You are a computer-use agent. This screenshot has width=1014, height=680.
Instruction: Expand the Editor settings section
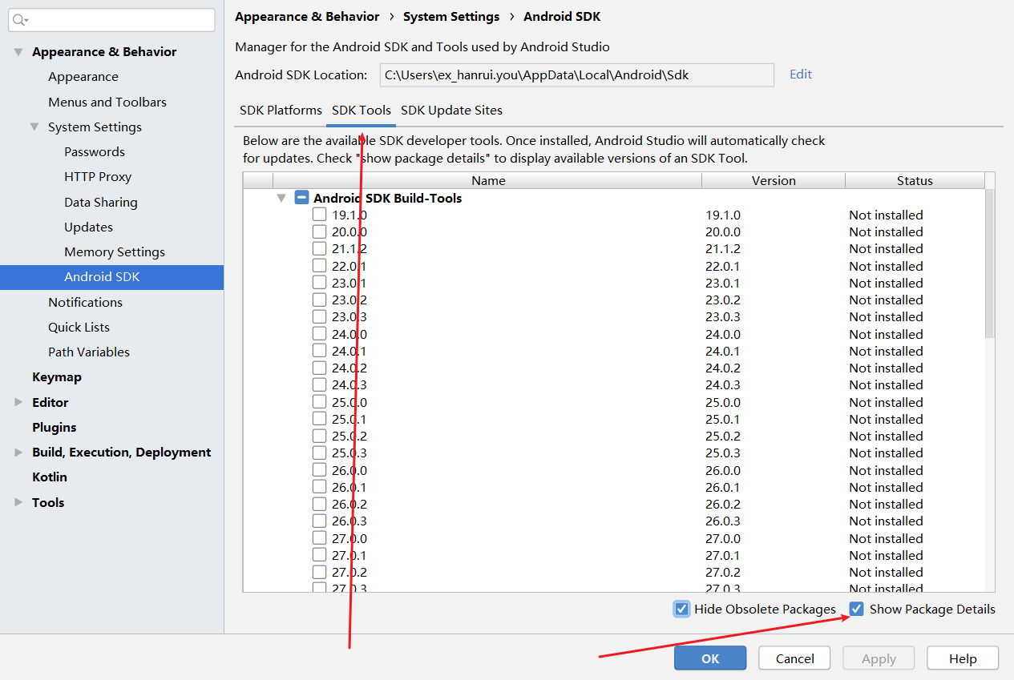coord(18,402)
